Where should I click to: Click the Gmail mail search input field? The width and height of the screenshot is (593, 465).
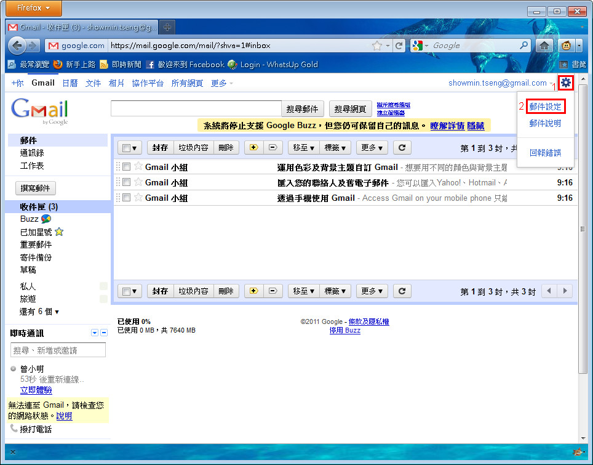point(196,108)
